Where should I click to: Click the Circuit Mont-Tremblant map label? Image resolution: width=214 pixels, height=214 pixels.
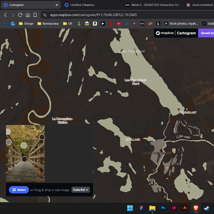point(157,153)
